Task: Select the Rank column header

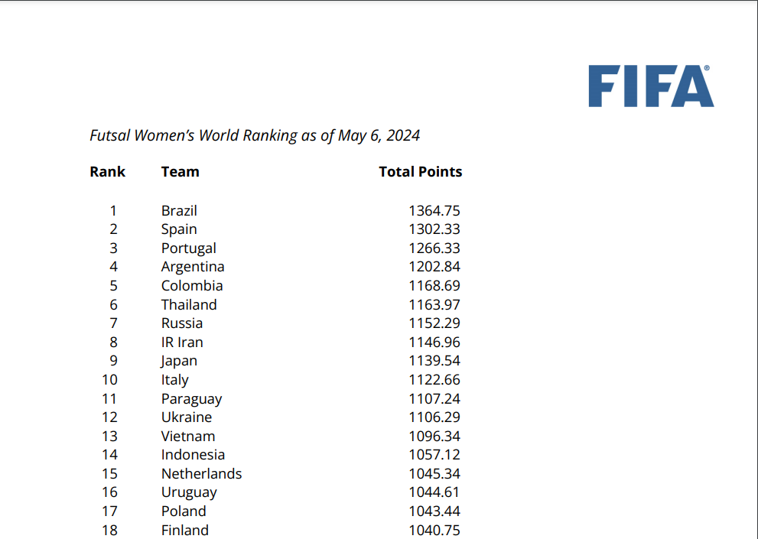Action: tap(107, 172)
